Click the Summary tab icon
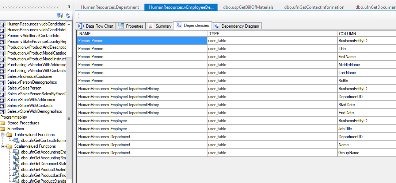This screenshot has width=396, height=183. [x=151, y=26]
